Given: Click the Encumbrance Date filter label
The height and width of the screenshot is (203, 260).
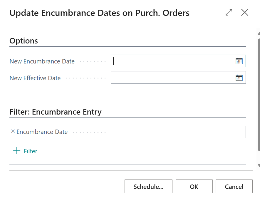Looking at the screenshot, I should click(42, 132).
